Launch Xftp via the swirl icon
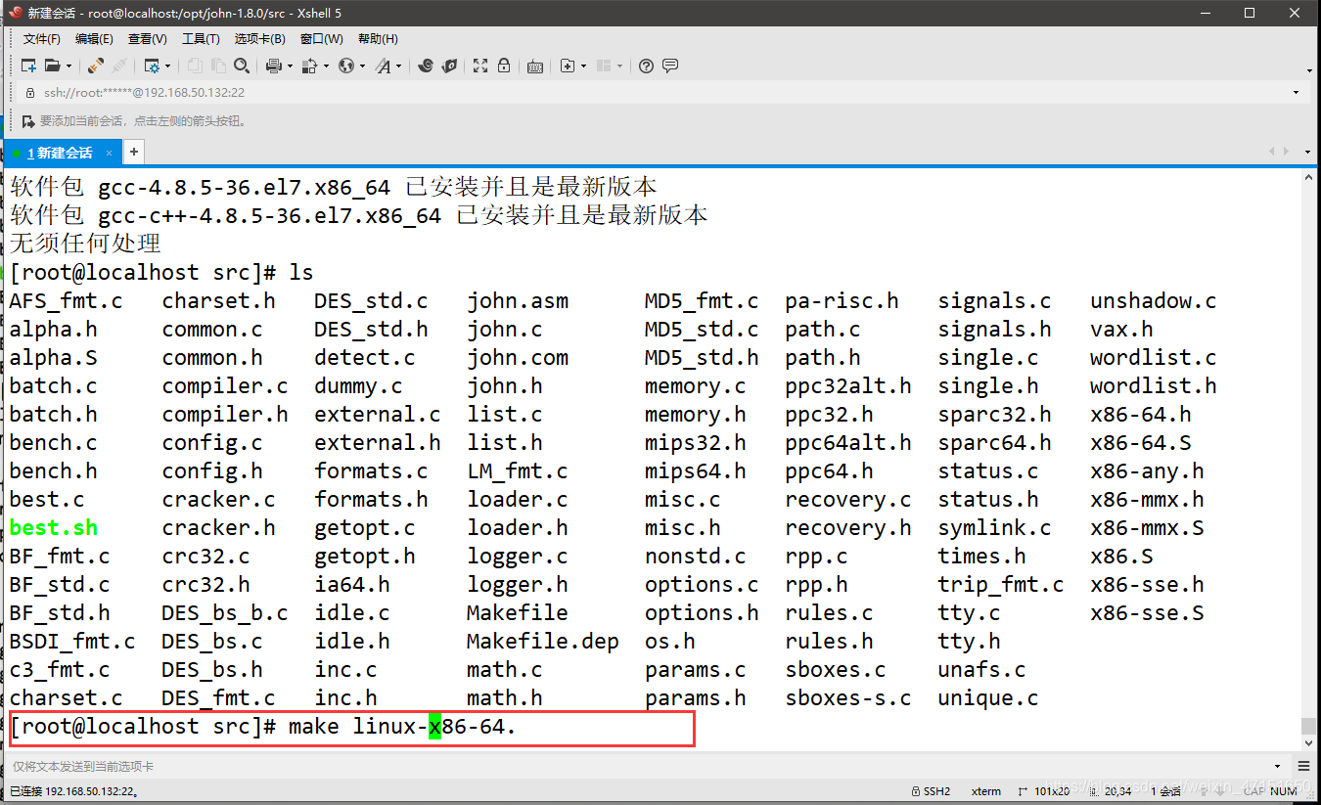The width and height of the screenshot is (1321, 805). 426,66
